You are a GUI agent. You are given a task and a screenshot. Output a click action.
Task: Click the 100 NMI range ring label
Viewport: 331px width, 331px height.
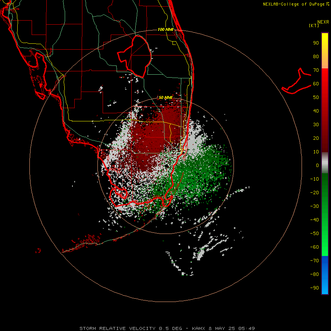(x=165, y=29)
